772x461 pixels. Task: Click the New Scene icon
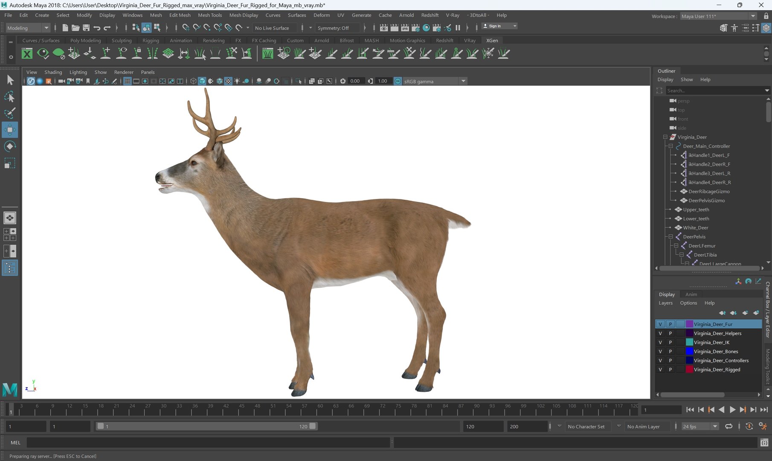(x=65, y=28)
